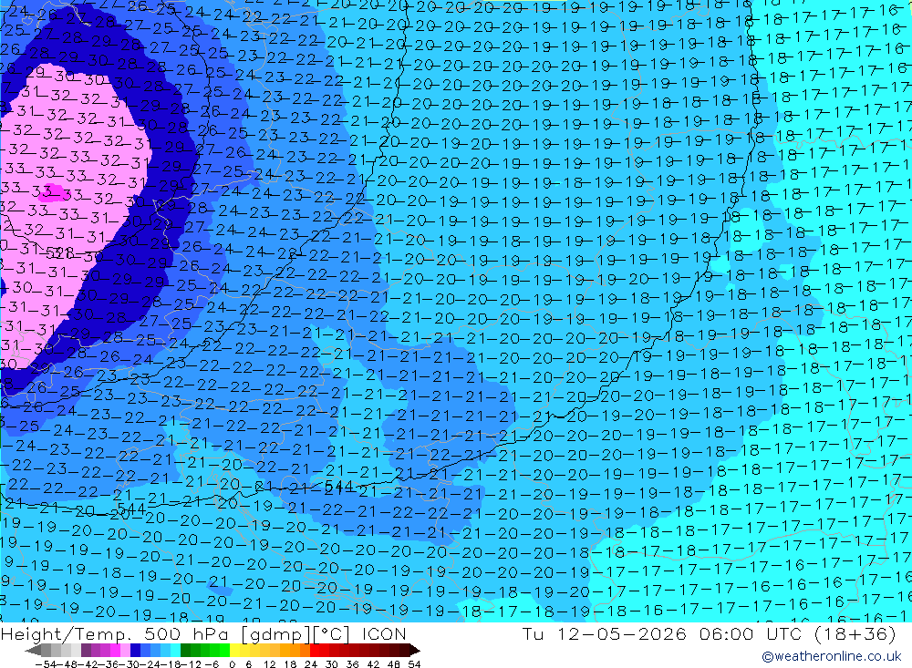The width and height of the screenshot is (912, 668).
Task: Pick the dark green legend swatch
Action: tap(185, 650)
